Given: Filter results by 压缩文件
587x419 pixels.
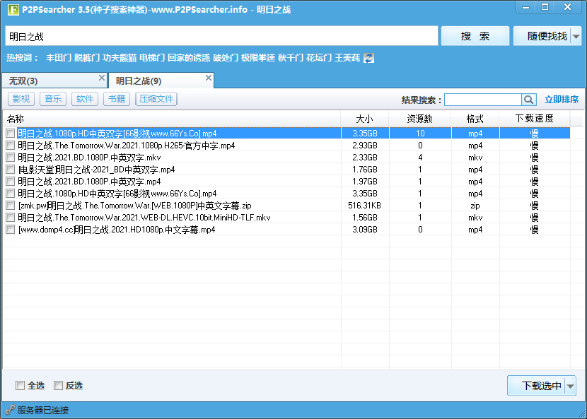Looking at the screenshot, I should [x=156, y=99].
